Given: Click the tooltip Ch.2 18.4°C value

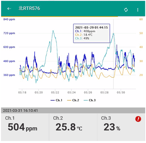Looking at the screenshot, I should [84, 35].
